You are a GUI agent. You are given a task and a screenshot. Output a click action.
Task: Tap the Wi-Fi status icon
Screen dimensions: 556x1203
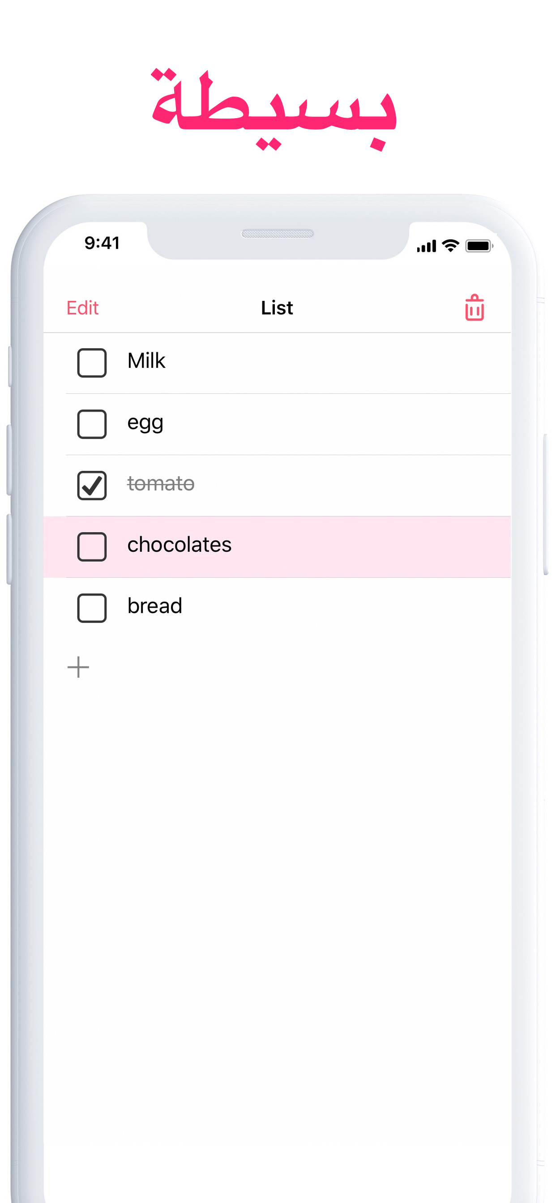pyautogui.click(x=450, y=245)
